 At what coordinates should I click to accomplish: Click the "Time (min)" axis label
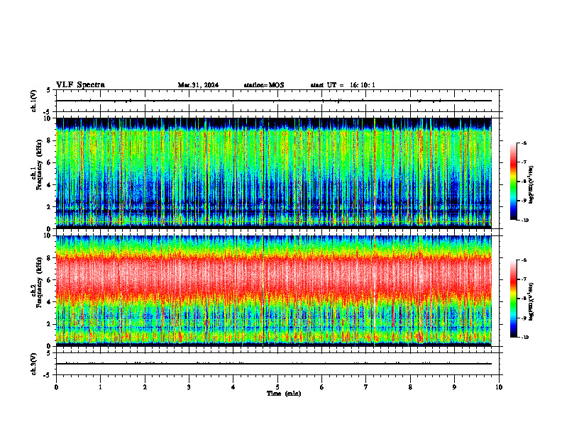[284, 394]
